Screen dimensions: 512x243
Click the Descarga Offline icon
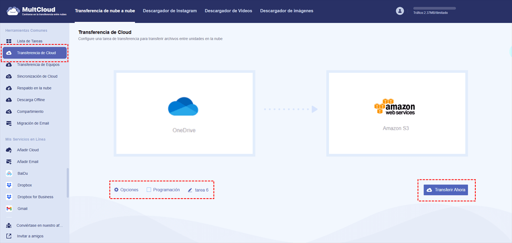click(x=9, y=100)
